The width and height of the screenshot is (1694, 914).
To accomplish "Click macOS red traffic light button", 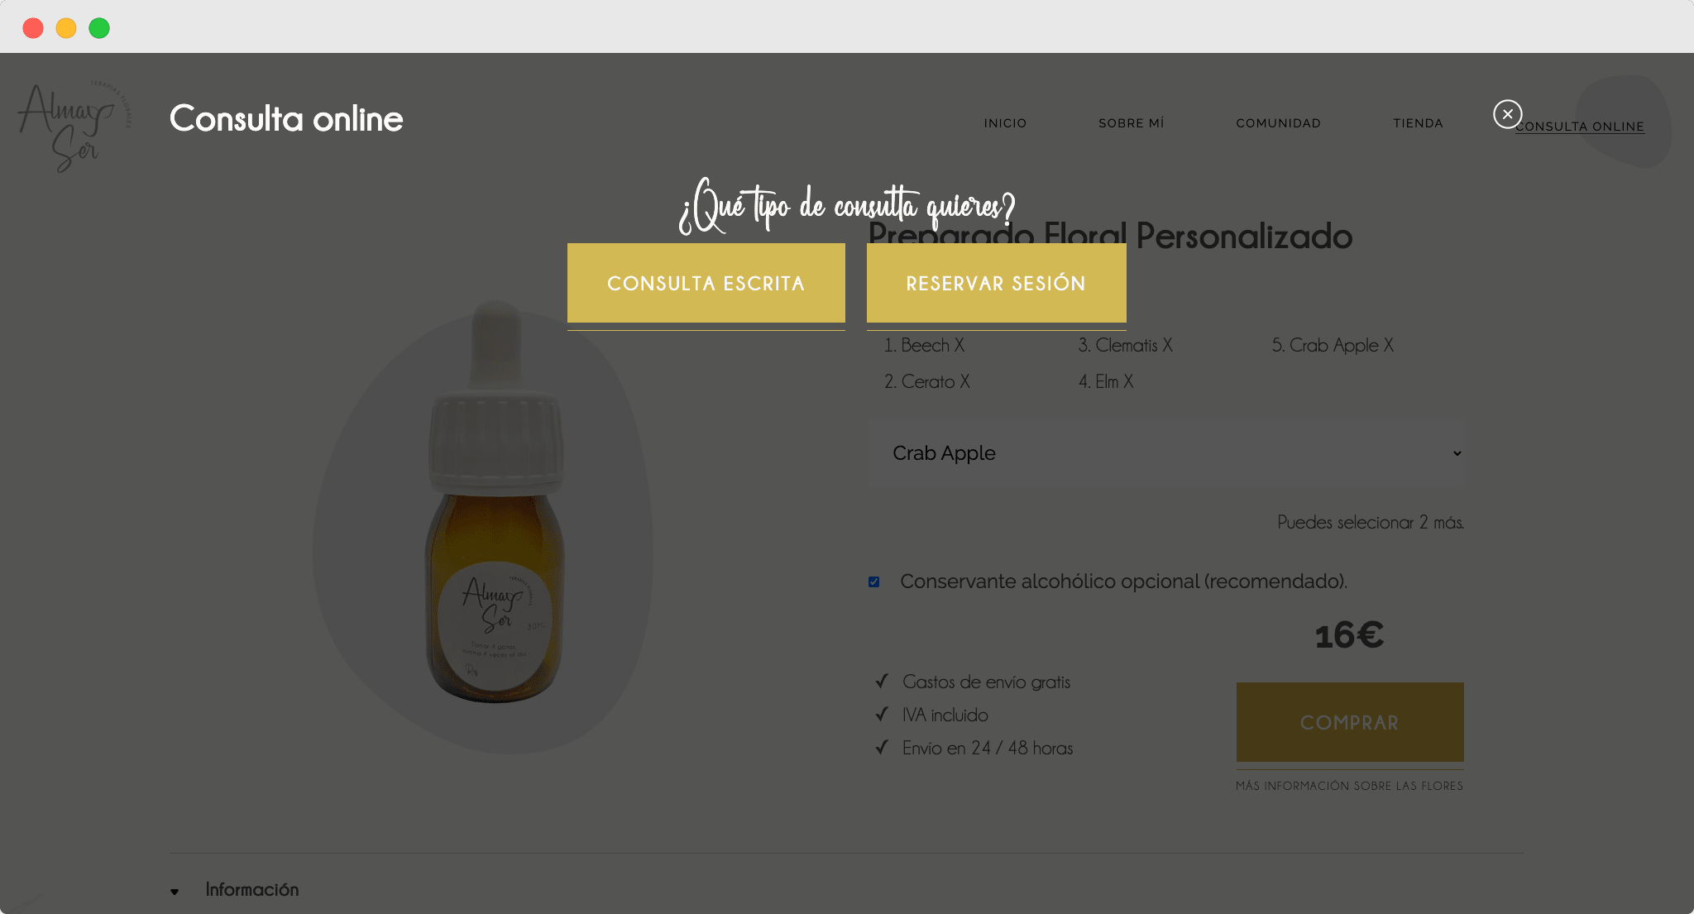I will pos(31,27).
